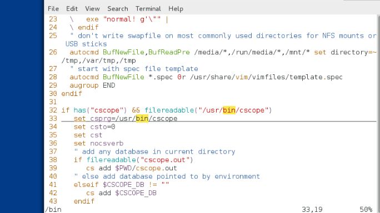Click 'nocsverb' on line 36
The height and width of the screenshot is (213, 380).
pyautogui.click(x=107, y=143)
